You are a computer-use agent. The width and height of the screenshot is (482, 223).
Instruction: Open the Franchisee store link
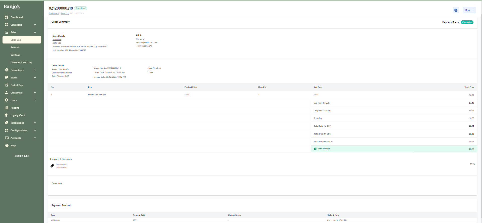point(57,40)
